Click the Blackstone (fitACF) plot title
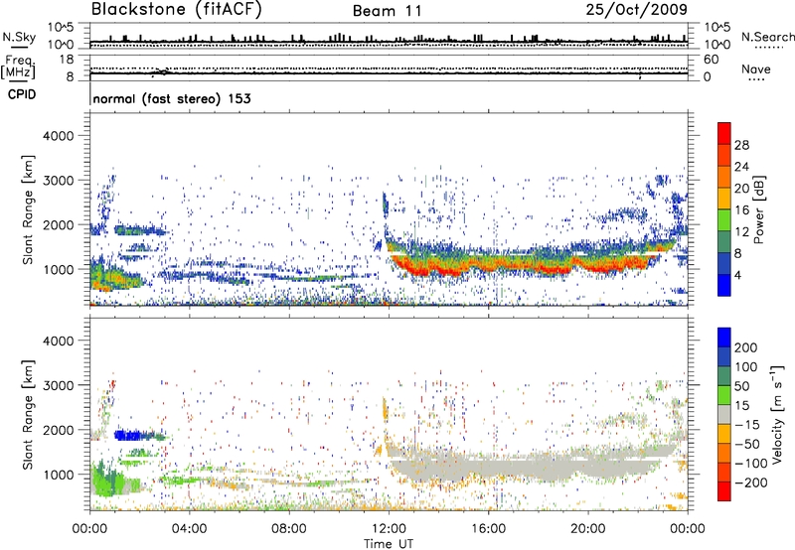Image resolution: width=795 pixels, height=550 pixels. (x=177, y=9)
